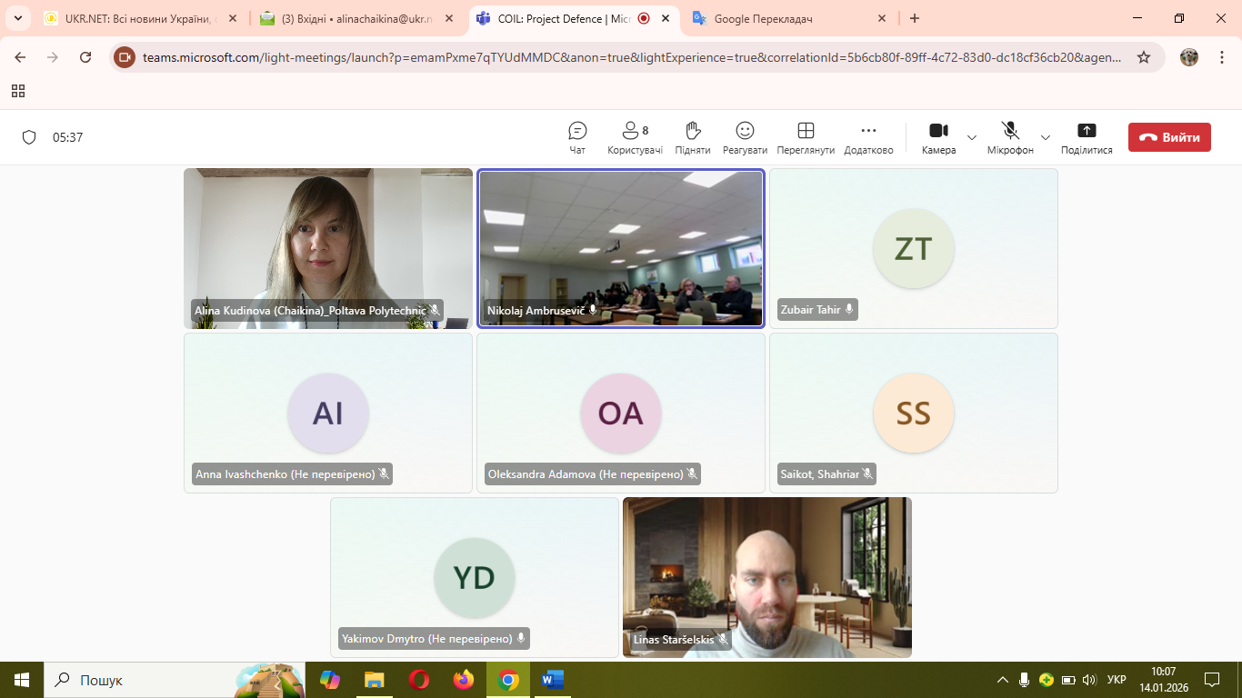The height and width of the screenshot is (698, 1242).
Task: Click the shield icon beside meeting timer
Action: 29,137
